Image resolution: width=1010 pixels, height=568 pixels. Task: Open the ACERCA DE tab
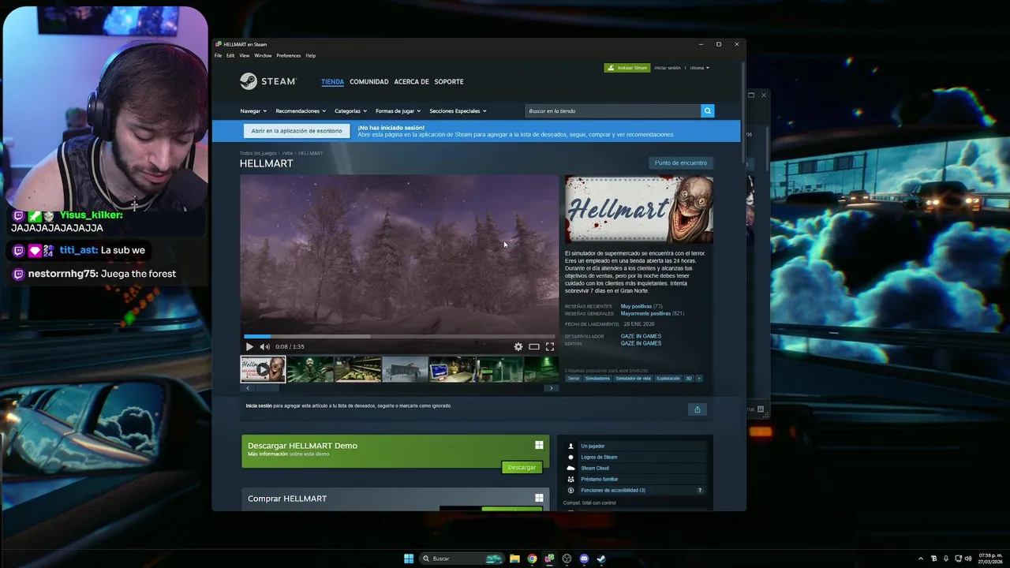coord(411,82)
